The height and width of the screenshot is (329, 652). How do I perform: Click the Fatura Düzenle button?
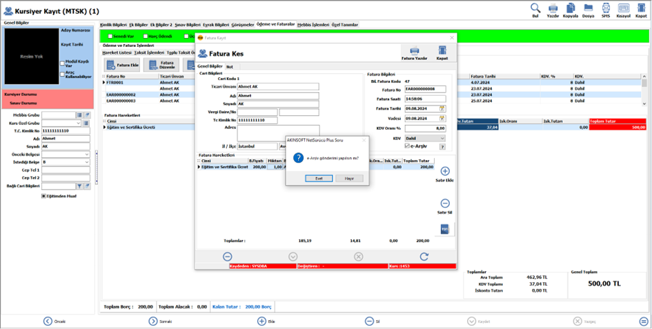click(x=161, y=65)
